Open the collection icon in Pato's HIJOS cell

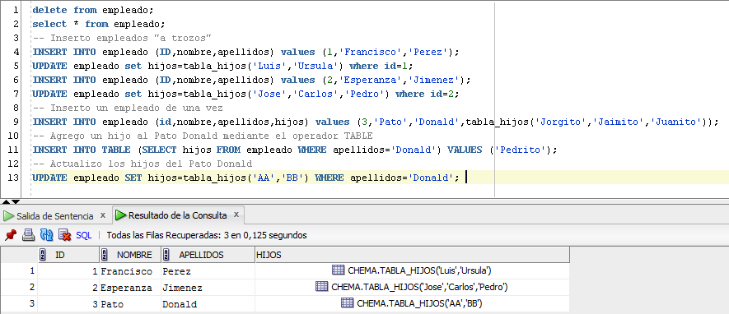347,303
